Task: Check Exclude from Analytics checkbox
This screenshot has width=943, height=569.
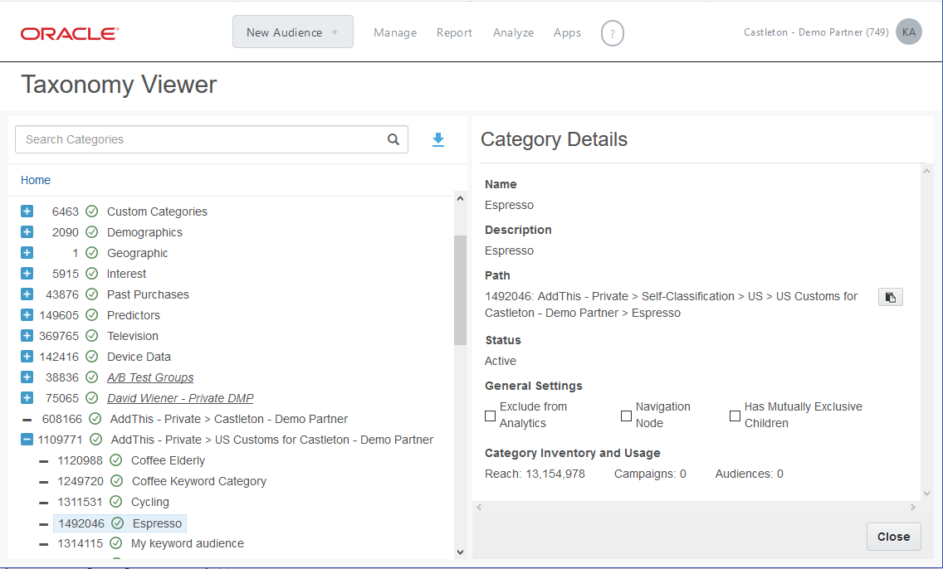Action: tap(490, 416)
